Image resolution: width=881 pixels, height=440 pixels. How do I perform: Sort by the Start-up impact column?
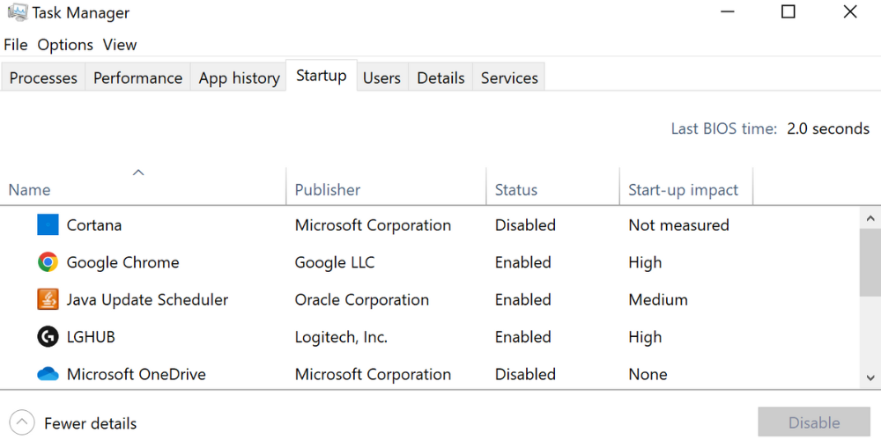pos(683,190)
